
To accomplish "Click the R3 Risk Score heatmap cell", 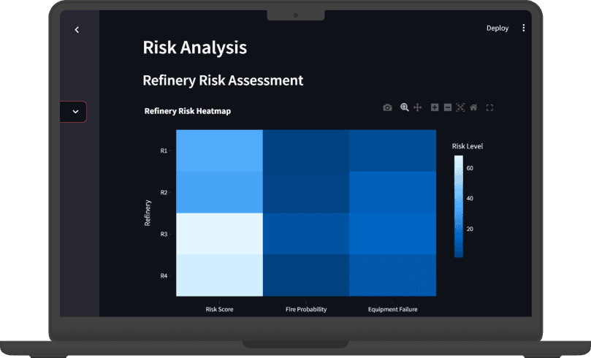I will (219, 234).
